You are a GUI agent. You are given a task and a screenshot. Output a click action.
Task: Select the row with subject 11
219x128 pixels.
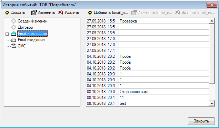[x=148, y=98]
